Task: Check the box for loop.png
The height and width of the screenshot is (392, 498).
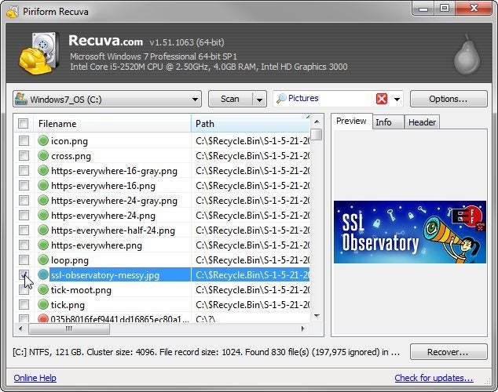Action: 24,260
